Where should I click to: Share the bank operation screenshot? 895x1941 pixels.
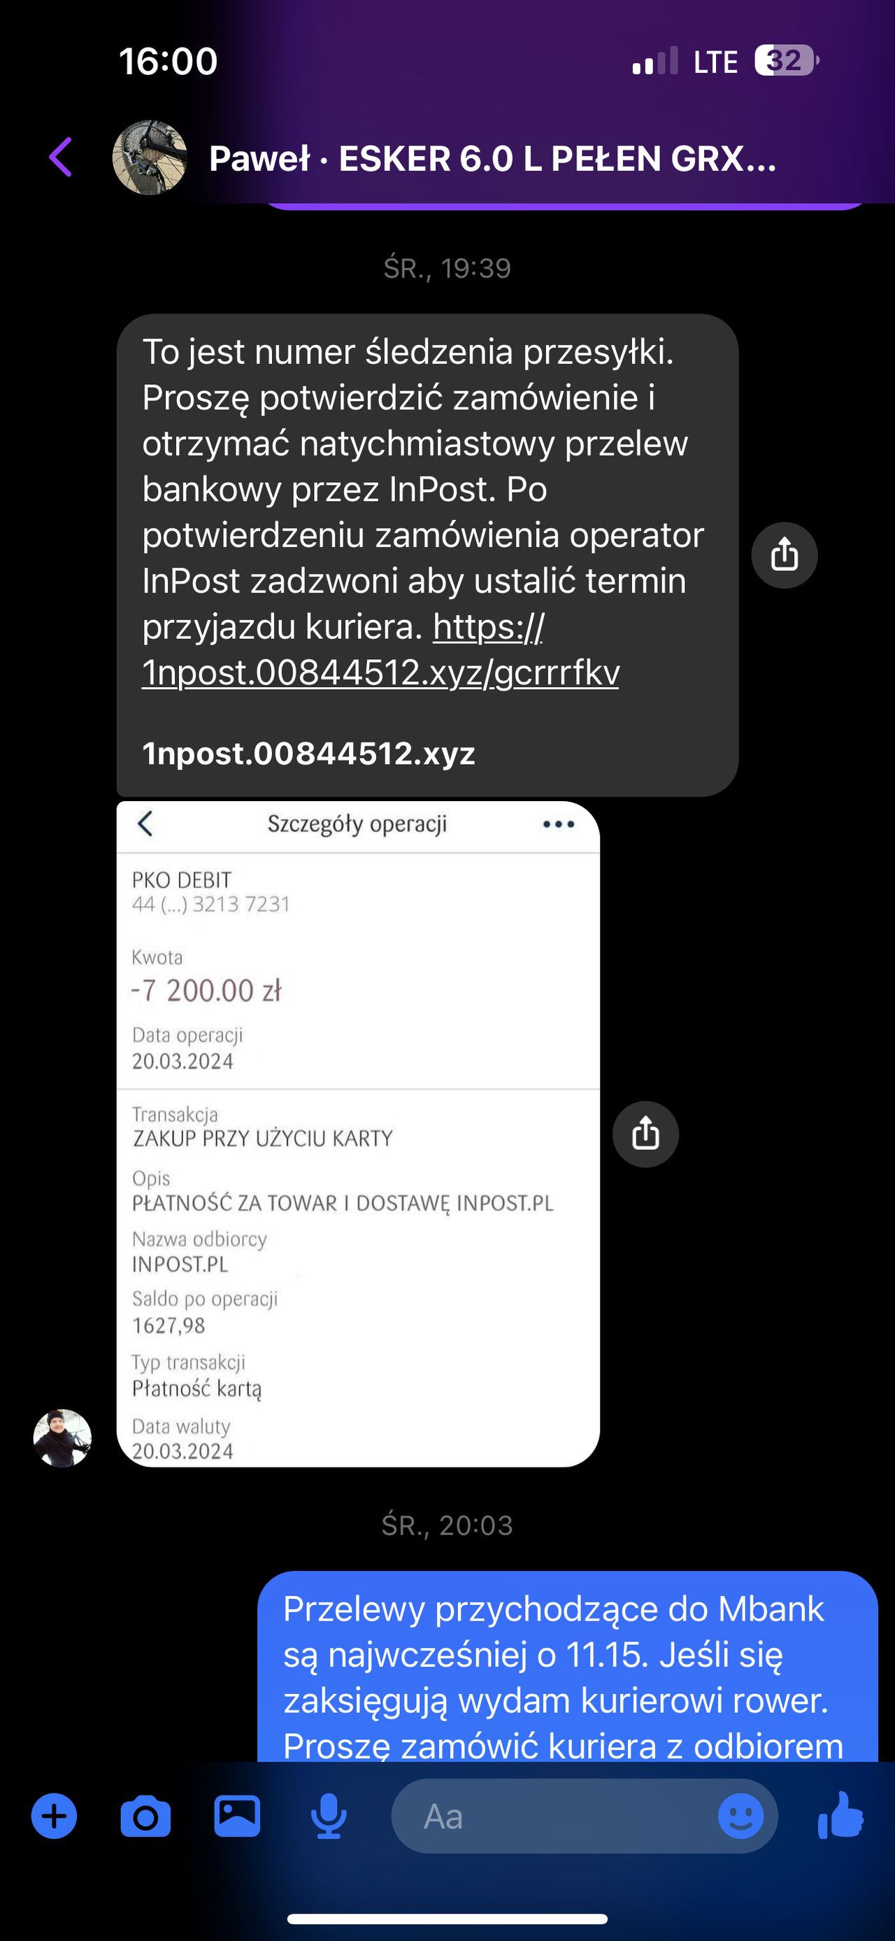tap(645, 1134)
